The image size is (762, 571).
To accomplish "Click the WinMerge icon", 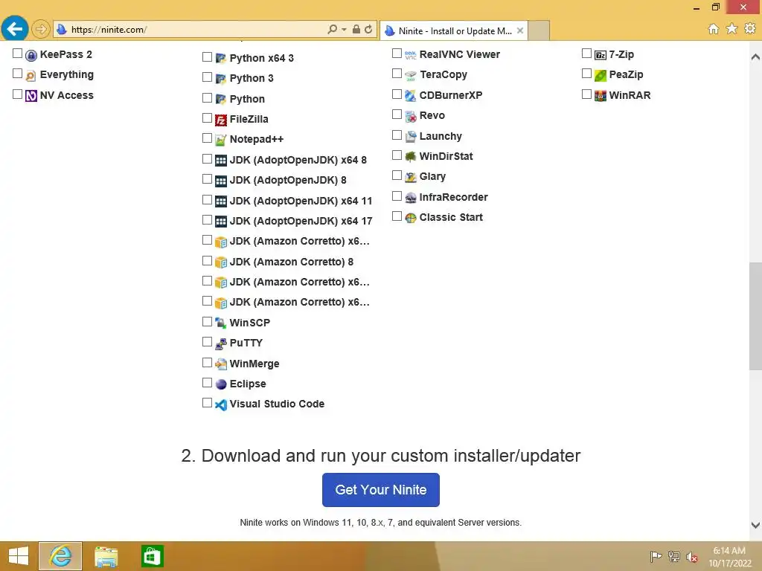I will click(220, 364).
